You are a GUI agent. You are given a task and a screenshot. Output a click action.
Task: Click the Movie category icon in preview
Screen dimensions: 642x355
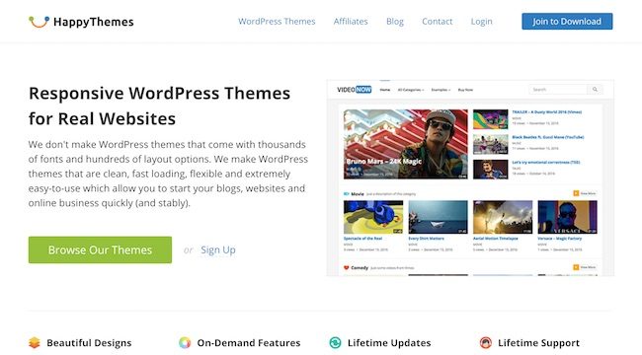[x=347, y=194]
